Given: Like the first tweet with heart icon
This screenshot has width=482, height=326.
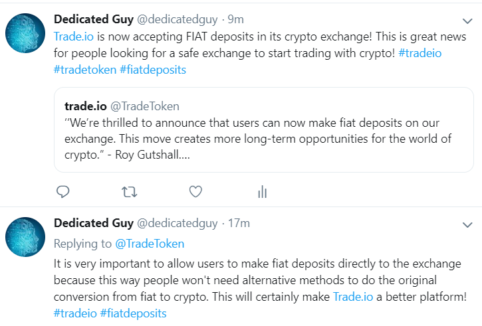Looking at the screenshot, I should coord(195,192).
